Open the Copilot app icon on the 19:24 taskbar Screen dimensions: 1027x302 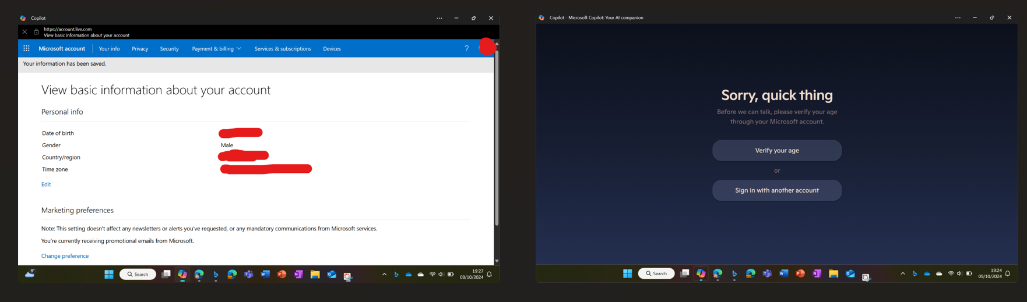[701, 273]
